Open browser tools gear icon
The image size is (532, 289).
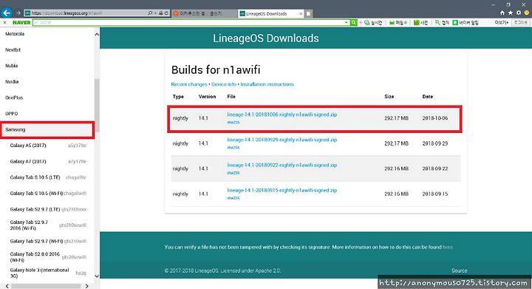tap(519, 13)
